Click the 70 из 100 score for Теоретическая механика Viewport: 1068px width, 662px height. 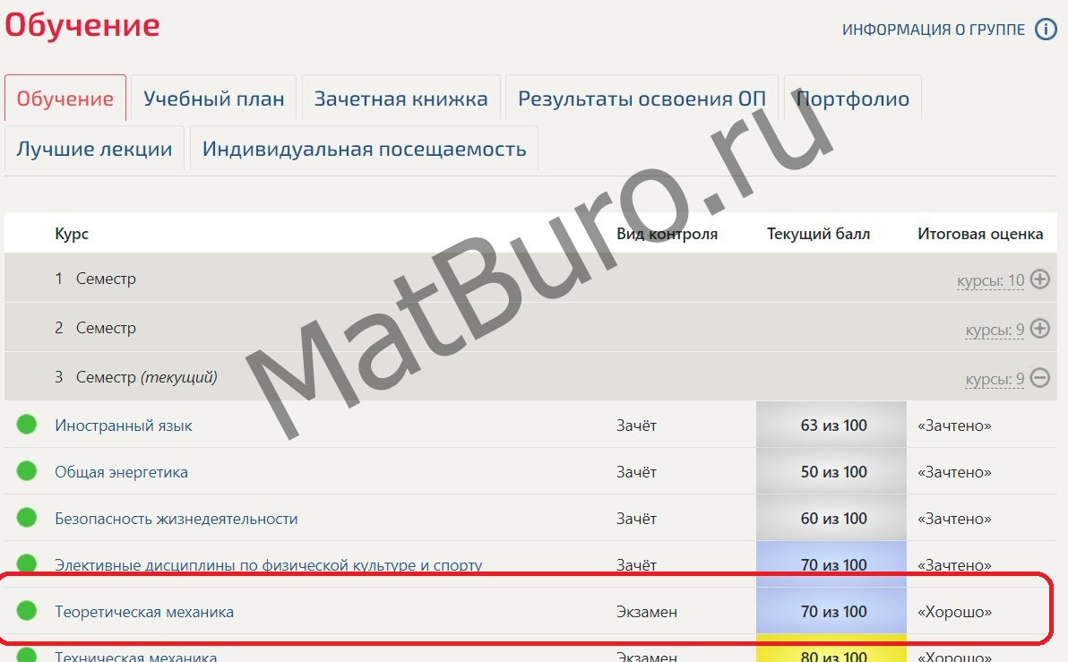(833, 612)
